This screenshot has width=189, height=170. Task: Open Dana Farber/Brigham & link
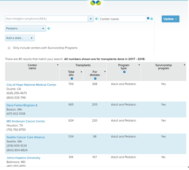[22, 105]
